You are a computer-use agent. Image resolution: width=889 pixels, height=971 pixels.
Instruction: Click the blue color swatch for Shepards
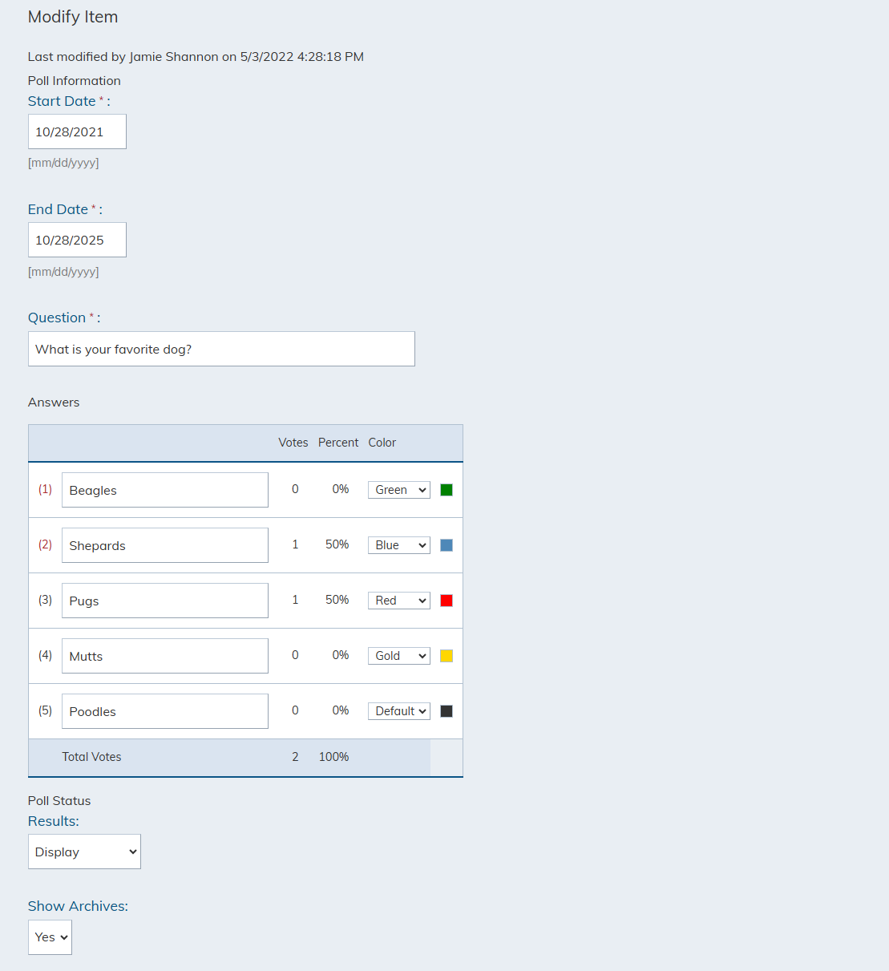(447, 545)
